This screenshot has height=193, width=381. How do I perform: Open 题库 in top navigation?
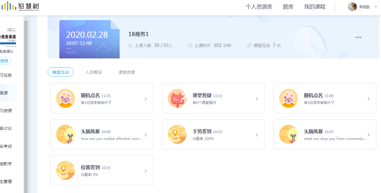tap(288, 7)
